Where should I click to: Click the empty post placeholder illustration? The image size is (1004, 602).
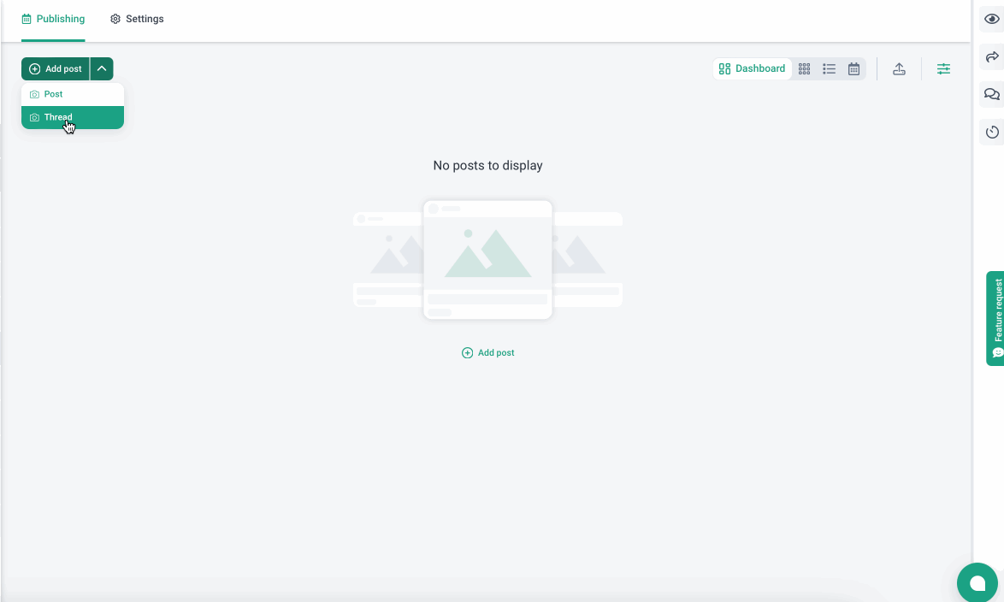(487, 260)
